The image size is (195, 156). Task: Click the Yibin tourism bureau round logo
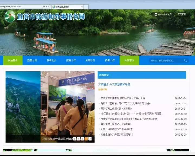pyautogui.click(x=10, y=17)
